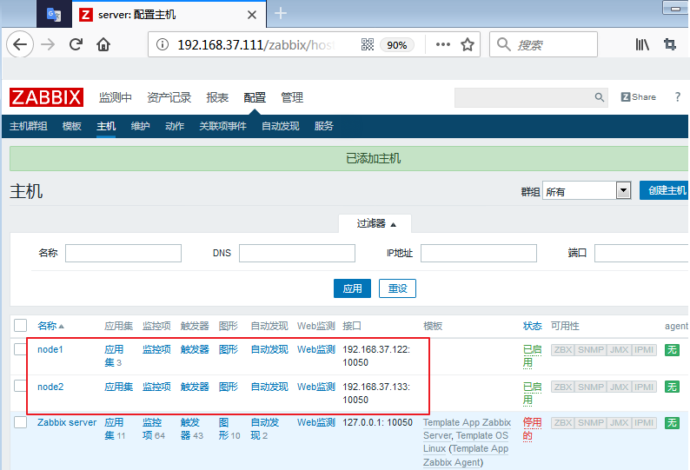Image resolution: width=690 pixels, height=470 pixels.
Task: Collapse the 过滤器 filter panel
Action: coord(375,223)
